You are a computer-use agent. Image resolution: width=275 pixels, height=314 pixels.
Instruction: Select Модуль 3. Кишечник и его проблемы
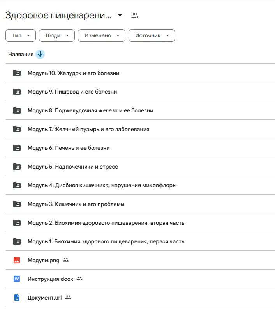[76, 204]
